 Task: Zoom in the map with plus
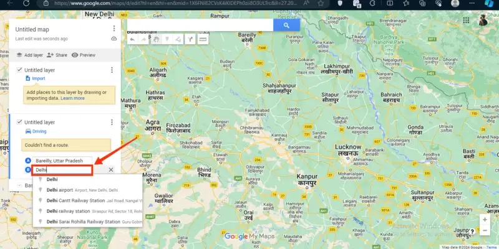pyautogui.click(x=485, y=220)
